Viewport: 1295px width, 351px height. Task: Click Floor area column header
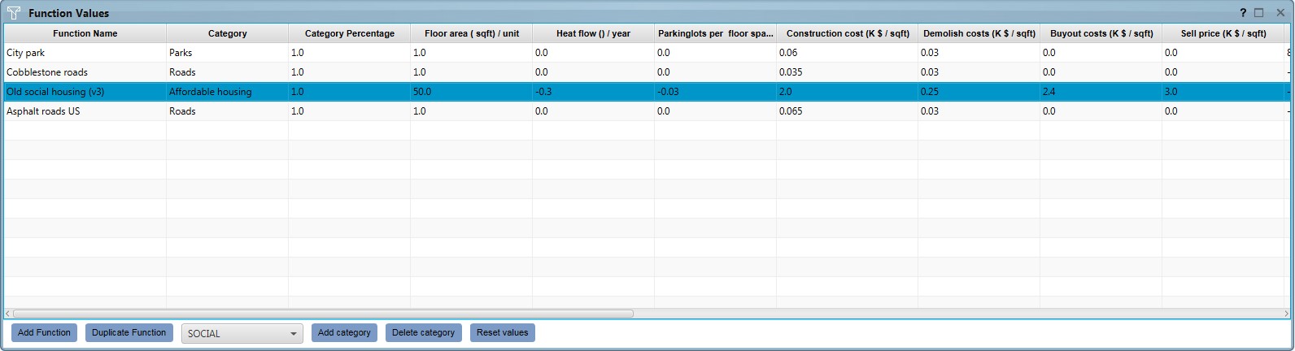pos(472,33)
